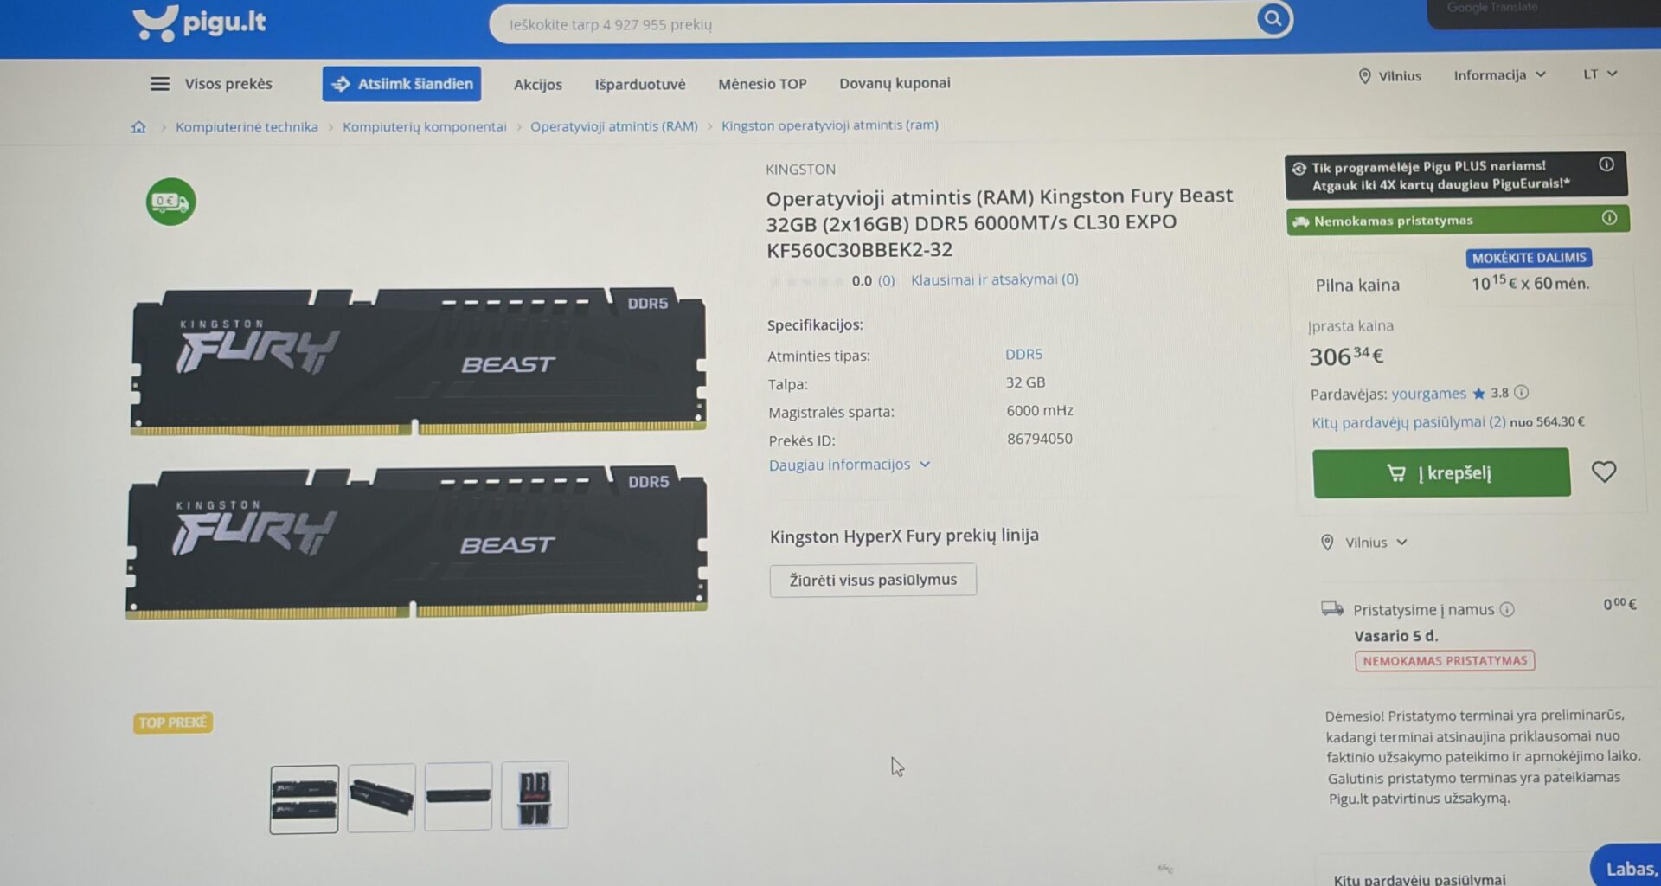This screenshot has height=886, width=1661.
Task: Click info icon on Nemokamas pristatymas banner
Action: point(1608,218)
